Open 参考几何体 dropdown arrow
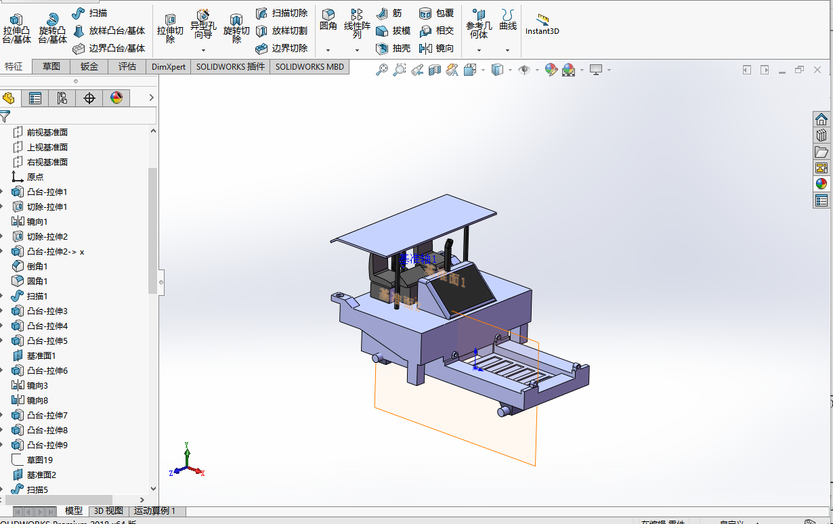 (x=479, y=50)
